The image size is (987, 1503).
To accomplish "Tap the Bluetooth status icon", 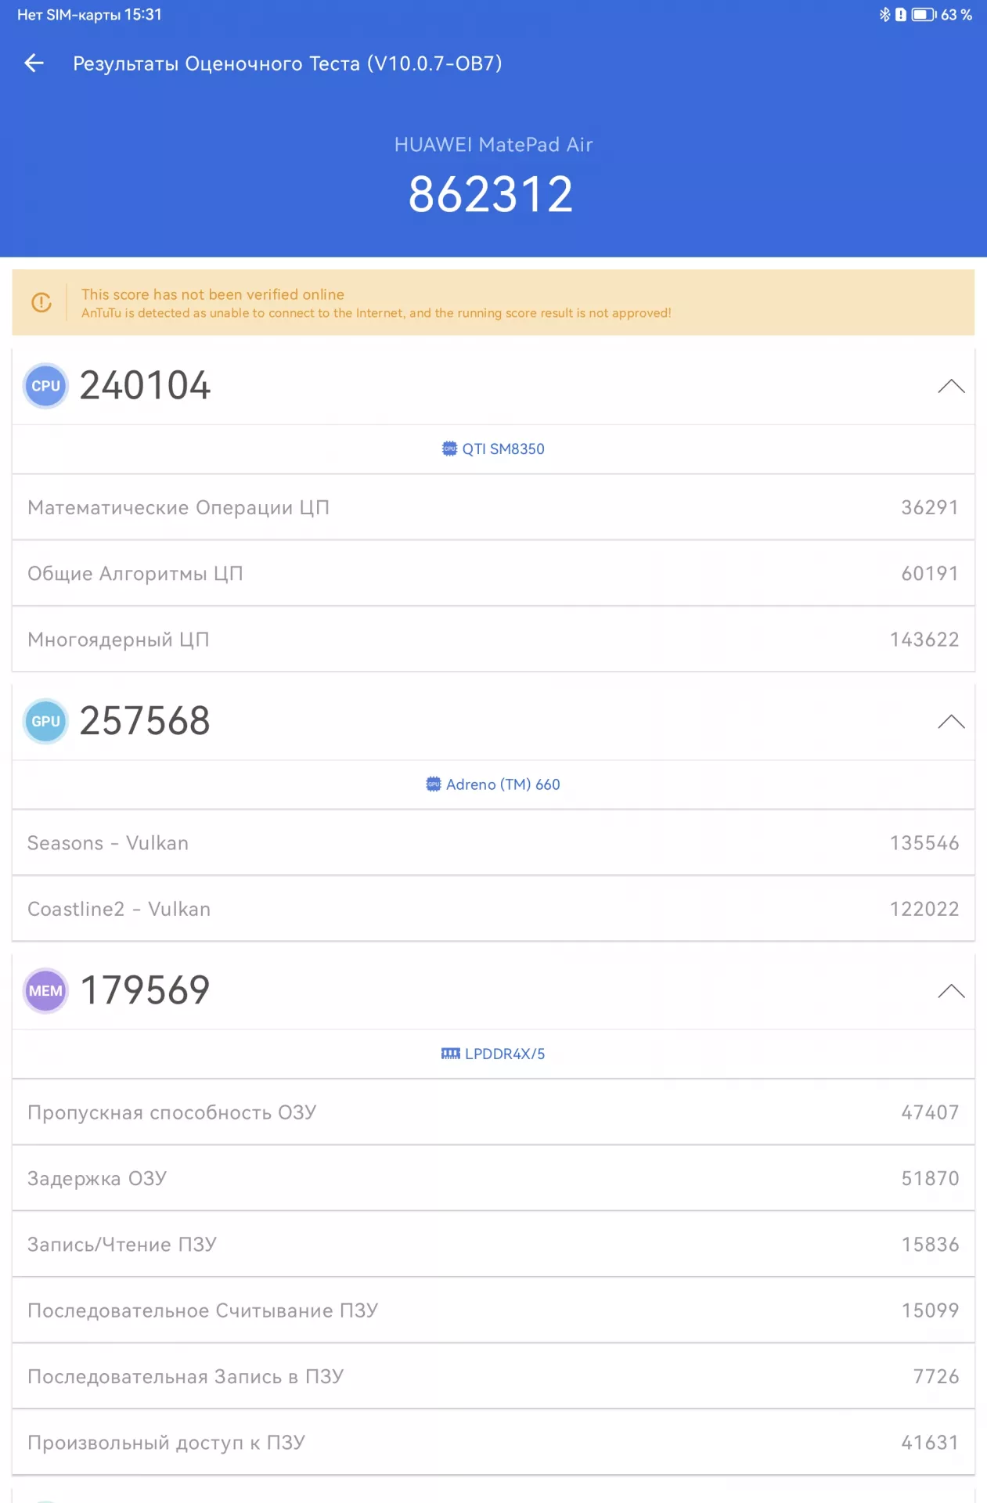I will pos(884,14).
